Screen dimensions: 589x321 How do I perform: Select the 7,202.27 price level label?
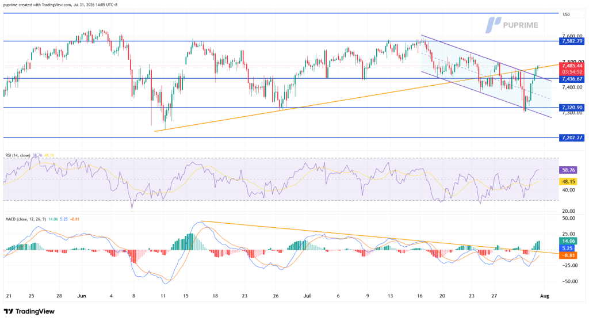coord(572,137)
